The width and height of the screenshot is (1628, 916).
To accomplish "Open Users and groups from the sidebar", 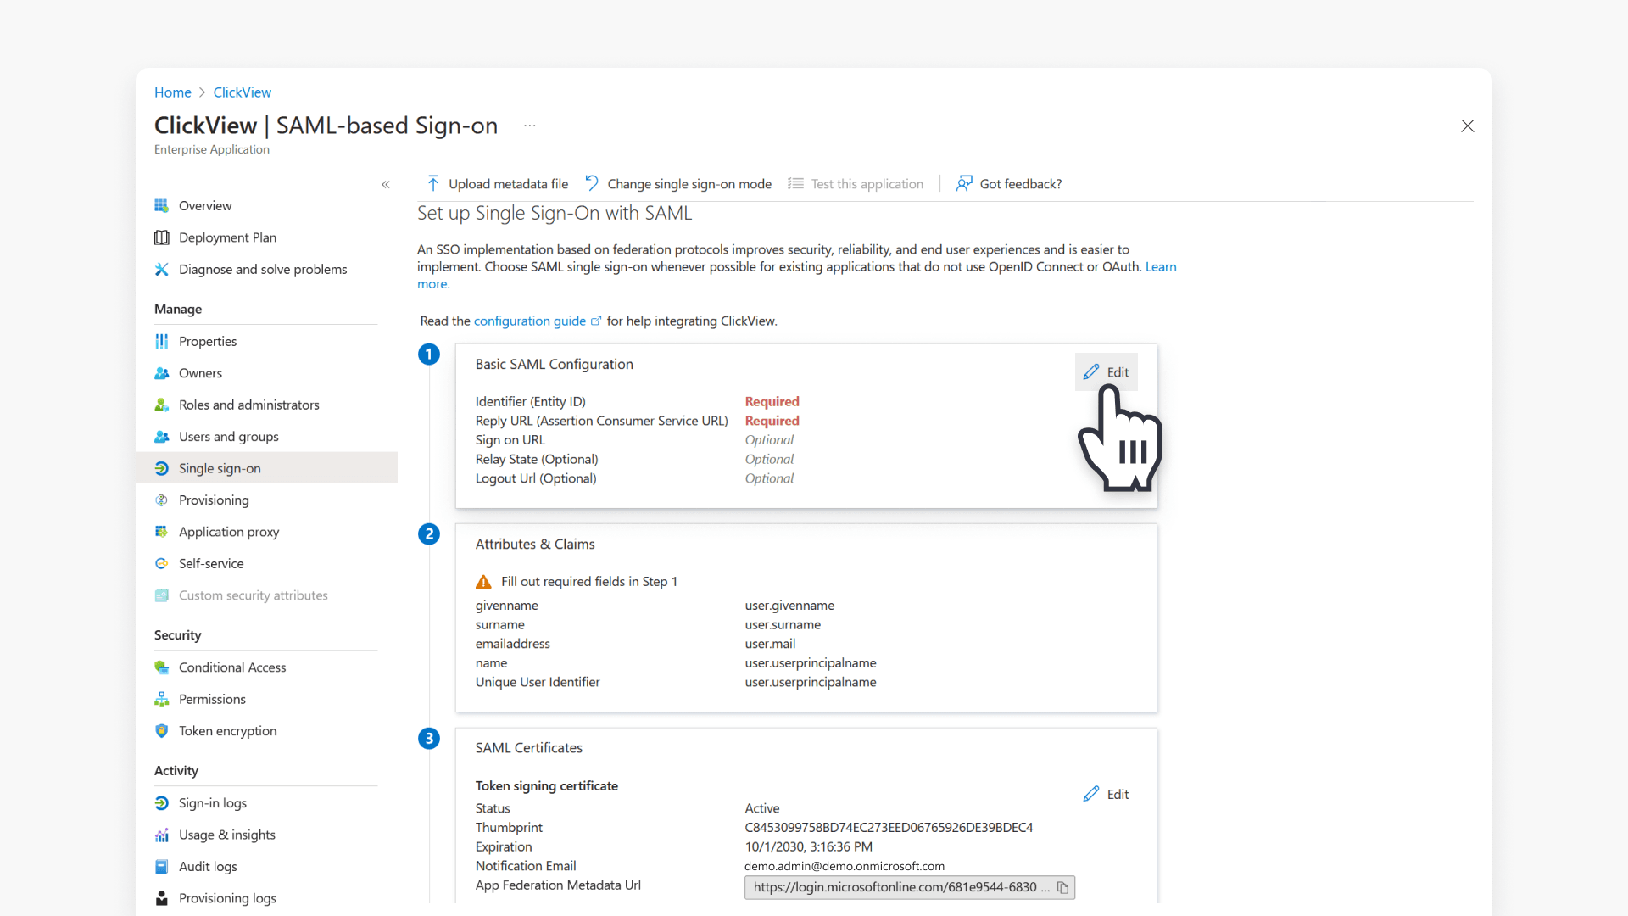I will tap(228, 437).
